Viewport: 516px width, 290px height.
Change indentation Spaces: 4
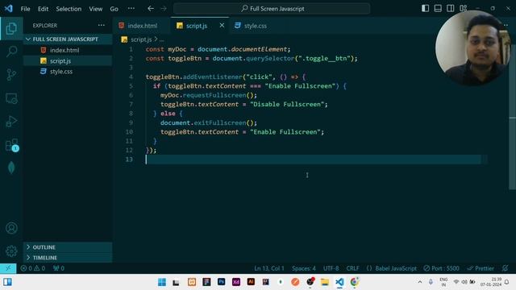coord(303,268)
